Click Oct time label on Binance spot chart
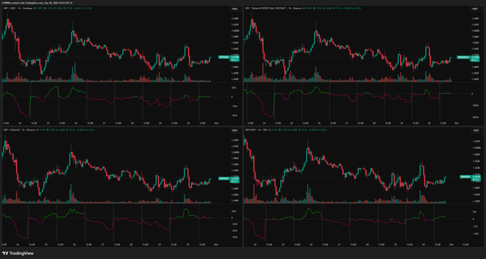486x259 pixels. pos(216,245)
